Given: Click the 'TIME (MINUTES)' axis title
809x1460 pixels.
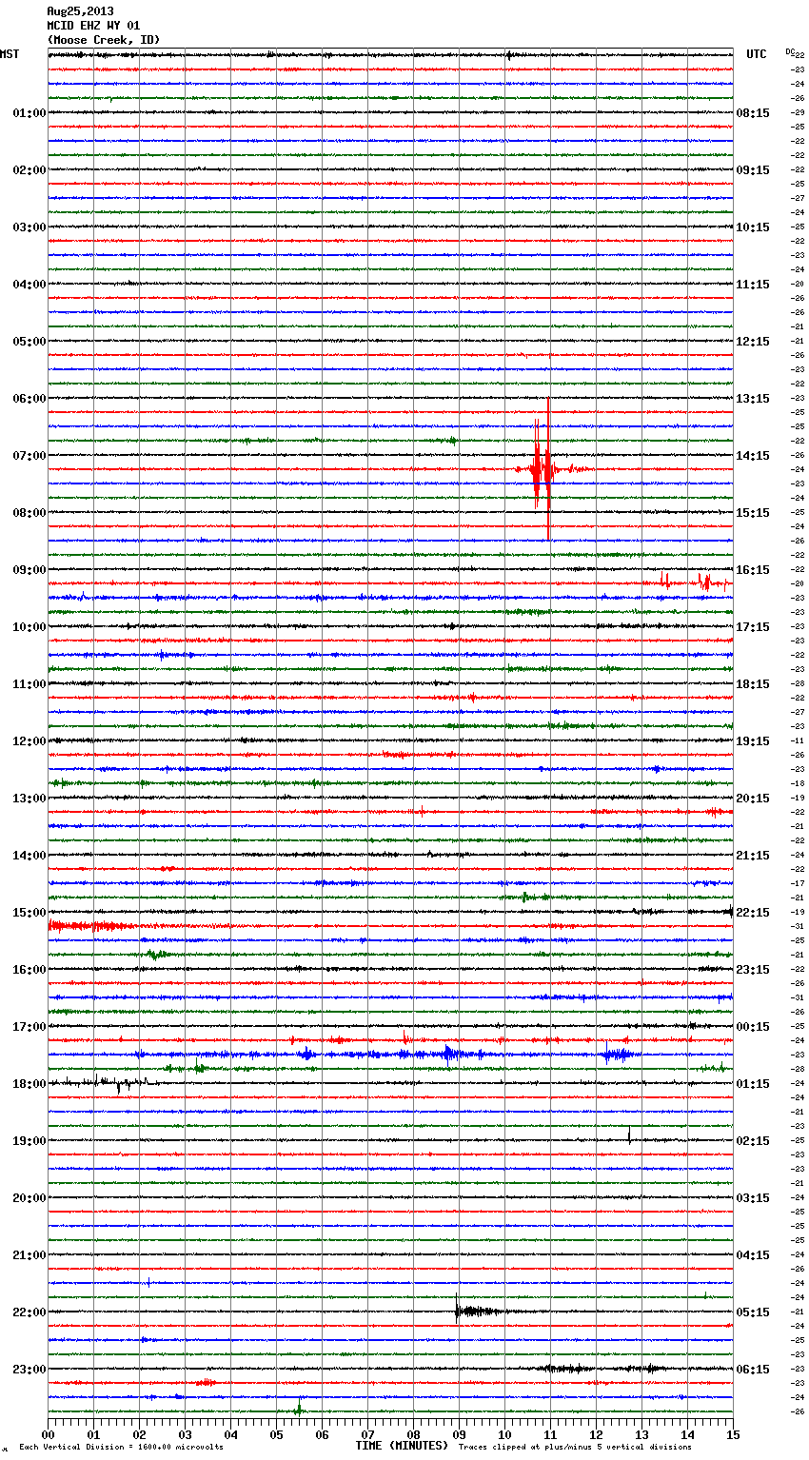Looking at the screenshot, I should (402, 1446).
